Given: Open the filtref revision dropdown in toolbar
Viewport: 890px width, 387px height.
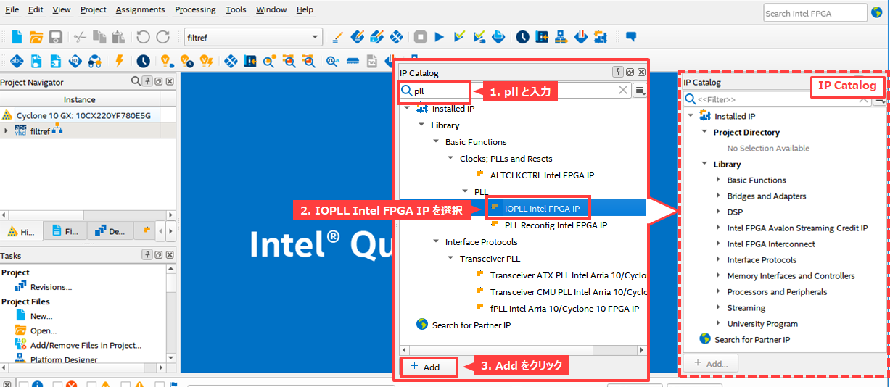Looking at the screenshot, I should click(x=316, y=37).
